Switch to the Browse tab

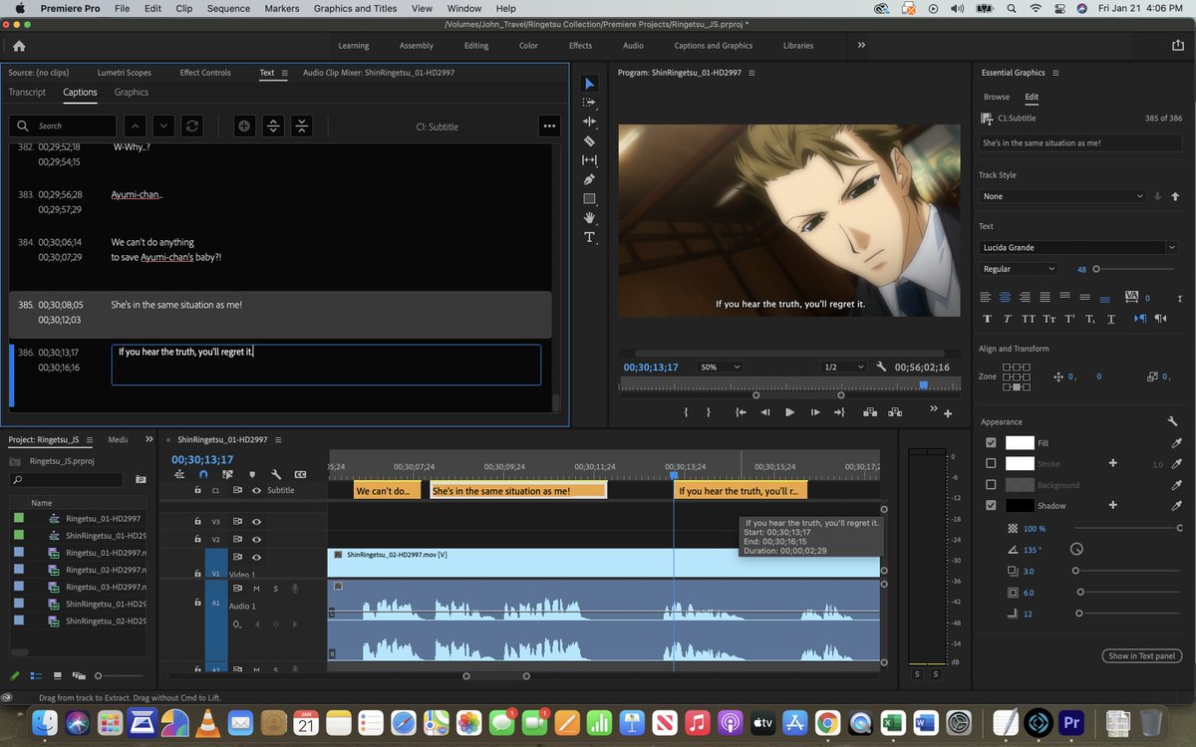coord(997,97)
